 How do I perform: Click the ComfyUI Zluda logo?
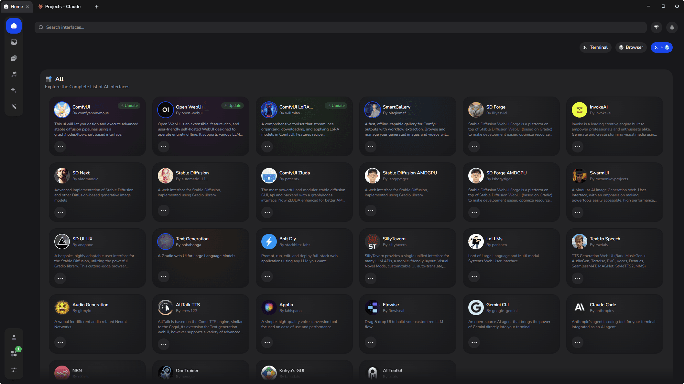pyautogui.click(x=269, y=176)
